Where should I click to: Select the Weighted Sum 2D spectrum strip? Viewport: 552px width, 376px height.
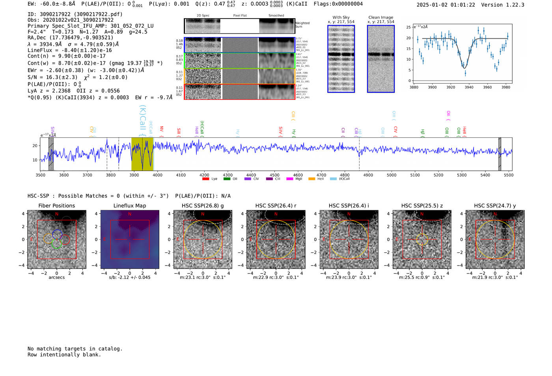[x=239, y=26]
